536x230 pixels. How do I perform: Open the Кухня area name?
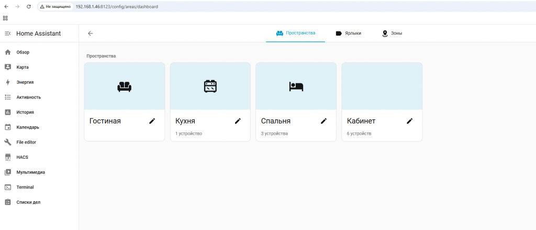(x=185, y=121)
